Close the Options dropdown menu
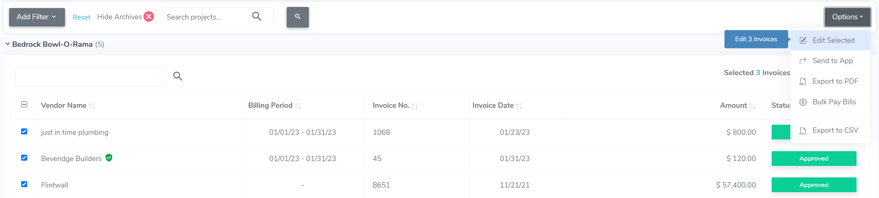 click(847, 17)
